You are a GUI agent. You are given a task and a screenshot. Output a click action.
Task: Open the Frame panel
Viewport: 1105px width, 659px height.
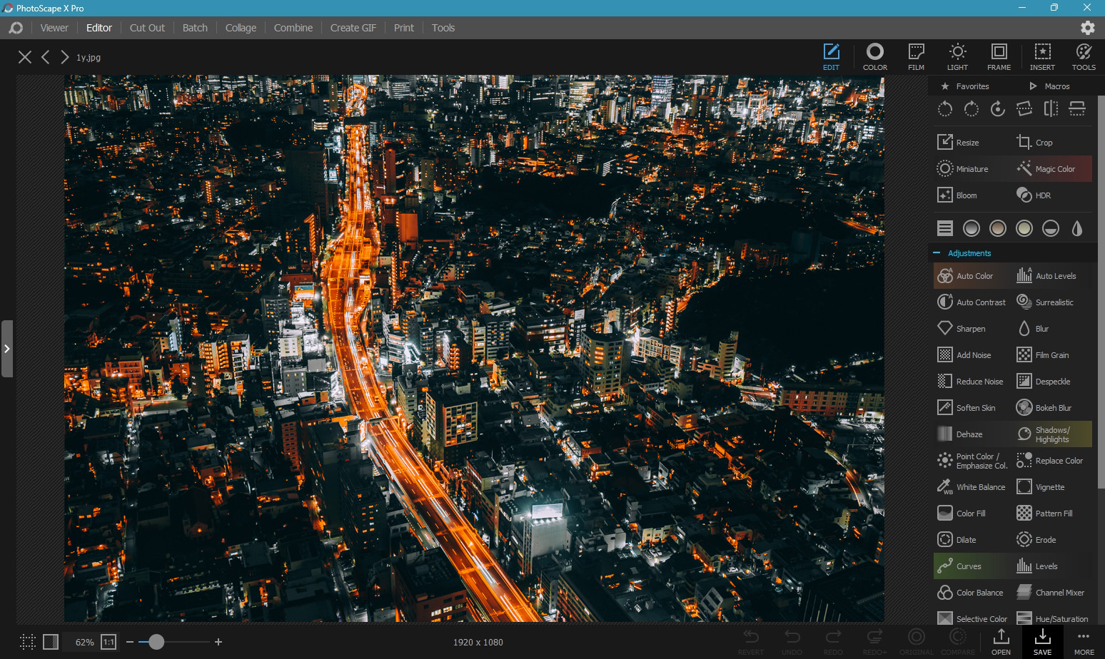tap(999, 57)
